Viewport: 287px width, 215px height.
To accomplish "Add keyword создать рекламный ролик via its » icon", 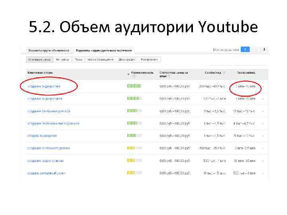I will point(263,173).
